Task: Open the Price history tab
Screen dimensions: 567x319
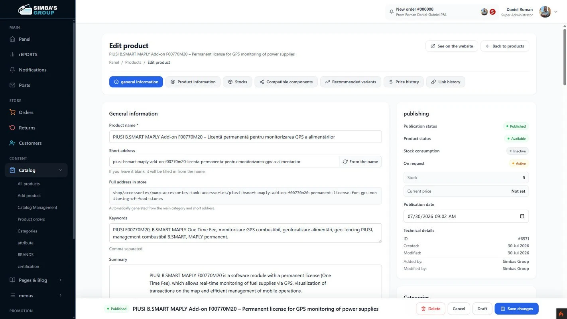Action: pyautogui.click(x=404, y=82)
